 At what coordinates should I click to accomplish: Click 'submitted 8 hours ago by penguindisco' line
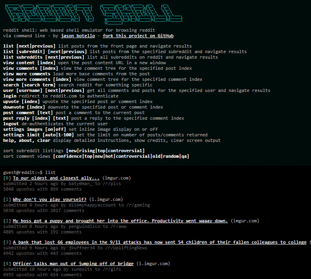click(65, 226)
